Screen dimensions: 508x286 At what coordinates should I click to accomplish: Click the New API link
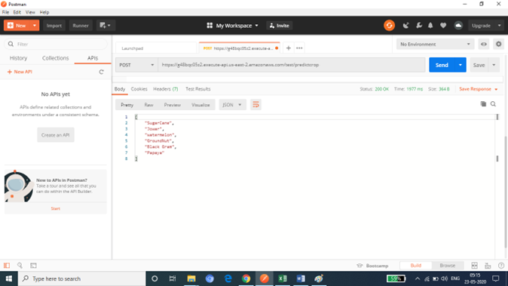pos(20,72)
